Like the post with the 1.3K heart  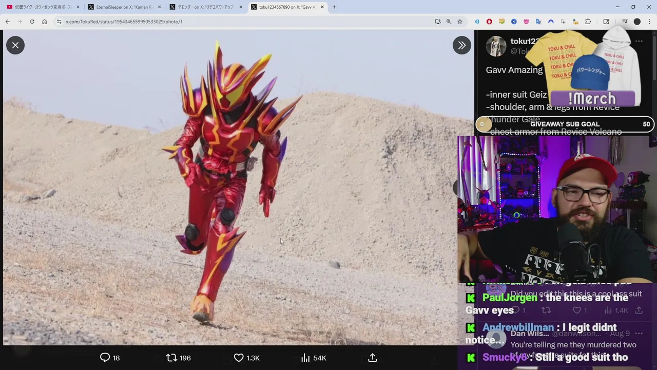click(x=246, y=358)
